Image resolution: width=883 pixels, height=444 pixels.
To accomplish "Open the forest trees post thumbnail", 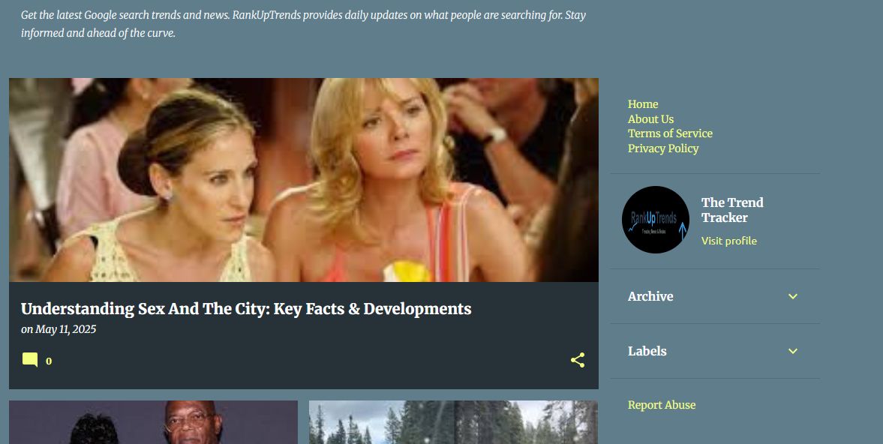I will click(453, 422).
